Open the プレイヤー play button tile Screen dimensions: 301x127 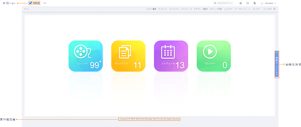[214, 56]
